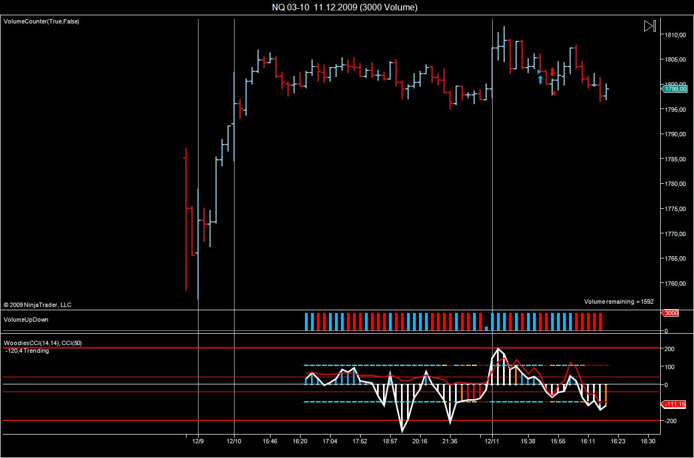
Task: Select the VolumeUpDown panel label
Action: (29, 320)
